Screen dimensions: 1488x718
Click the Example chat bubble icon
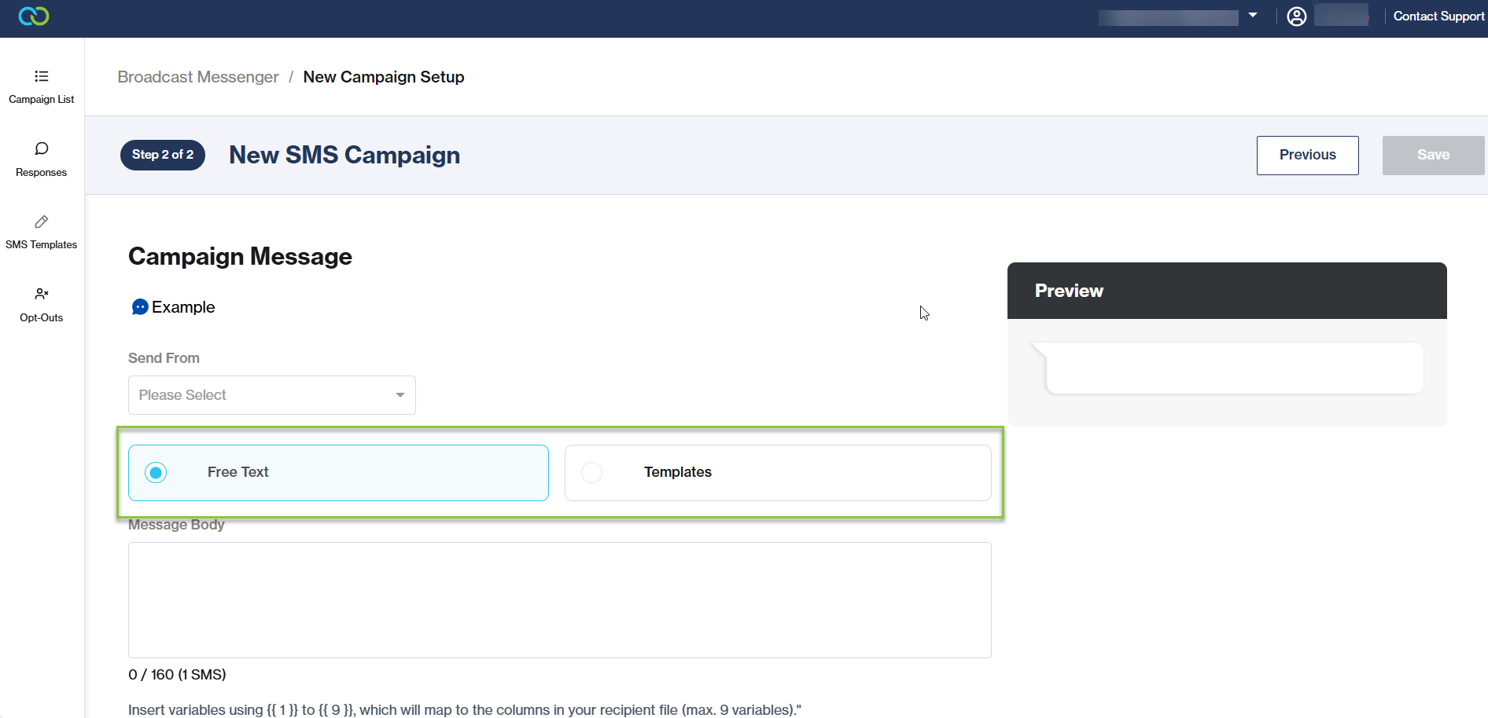[140, 307]
